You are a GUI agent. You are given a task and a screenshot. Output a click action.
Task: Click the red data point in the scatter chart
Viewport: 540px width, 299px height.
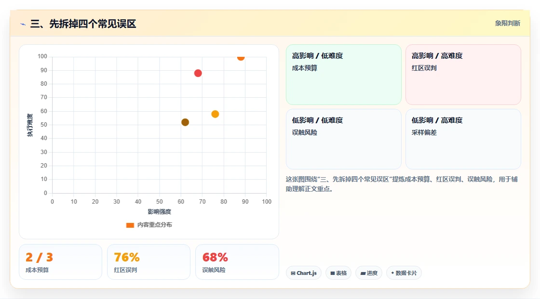(x=198, y=73)
